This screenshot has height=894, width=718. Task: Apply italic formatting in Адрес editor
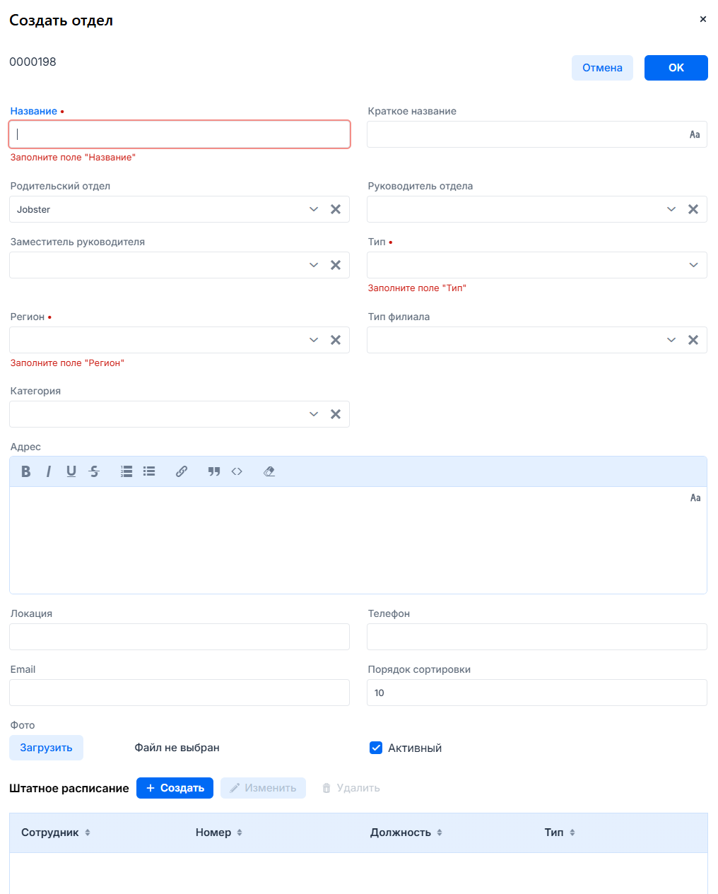48,471
